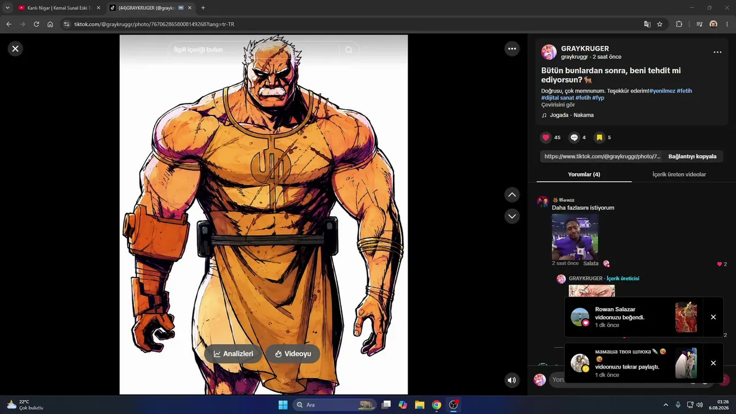Open the Chrome profile avatar

(714, 24)
